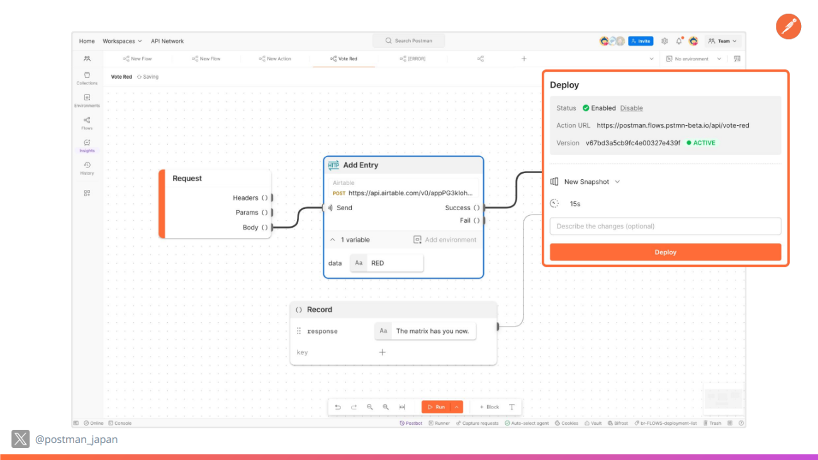
Task: Toggle Capture requests in status bar
Action: [x=477, y=424]
